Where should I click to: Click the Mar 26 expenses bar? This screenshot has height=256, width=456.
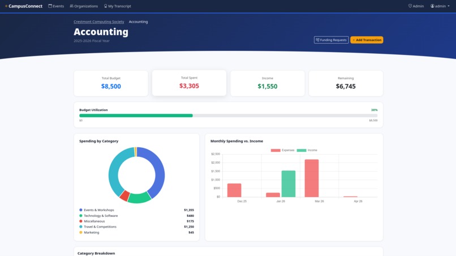(x=312, y=178)
